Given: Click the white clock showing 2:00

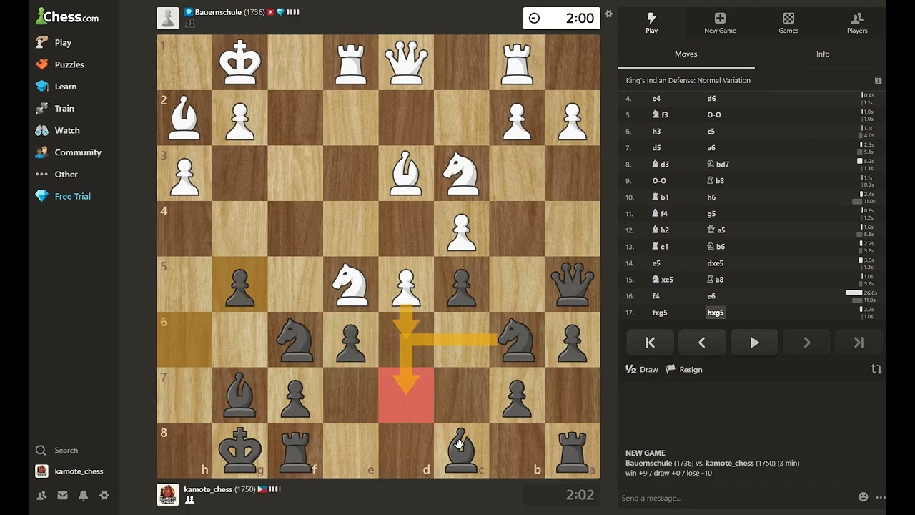Looking at the screenshot, I should [562, 18].
